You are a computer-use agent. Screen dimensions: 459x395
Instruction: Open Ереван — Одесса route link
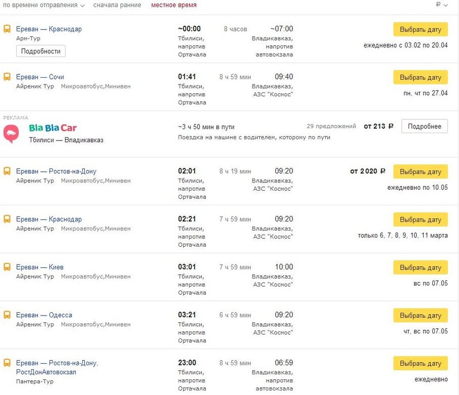tap(44, 315)
